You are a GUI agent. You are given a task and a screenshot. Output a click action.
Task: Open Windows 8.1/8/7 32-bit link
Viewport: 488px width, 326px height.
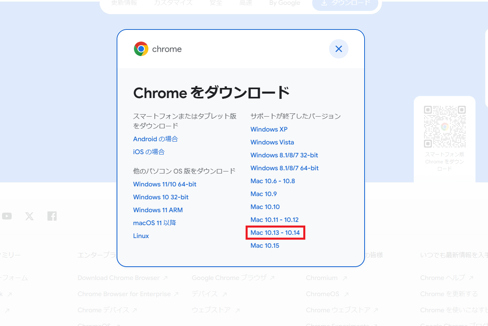point(284,155)
